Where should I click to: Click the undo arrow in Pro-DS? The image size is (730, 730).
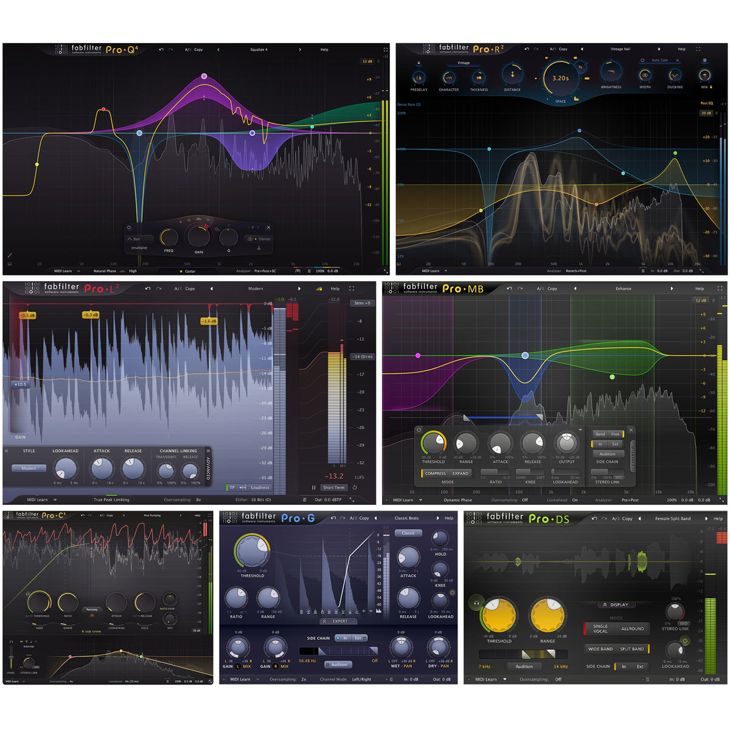click(594, 518)
